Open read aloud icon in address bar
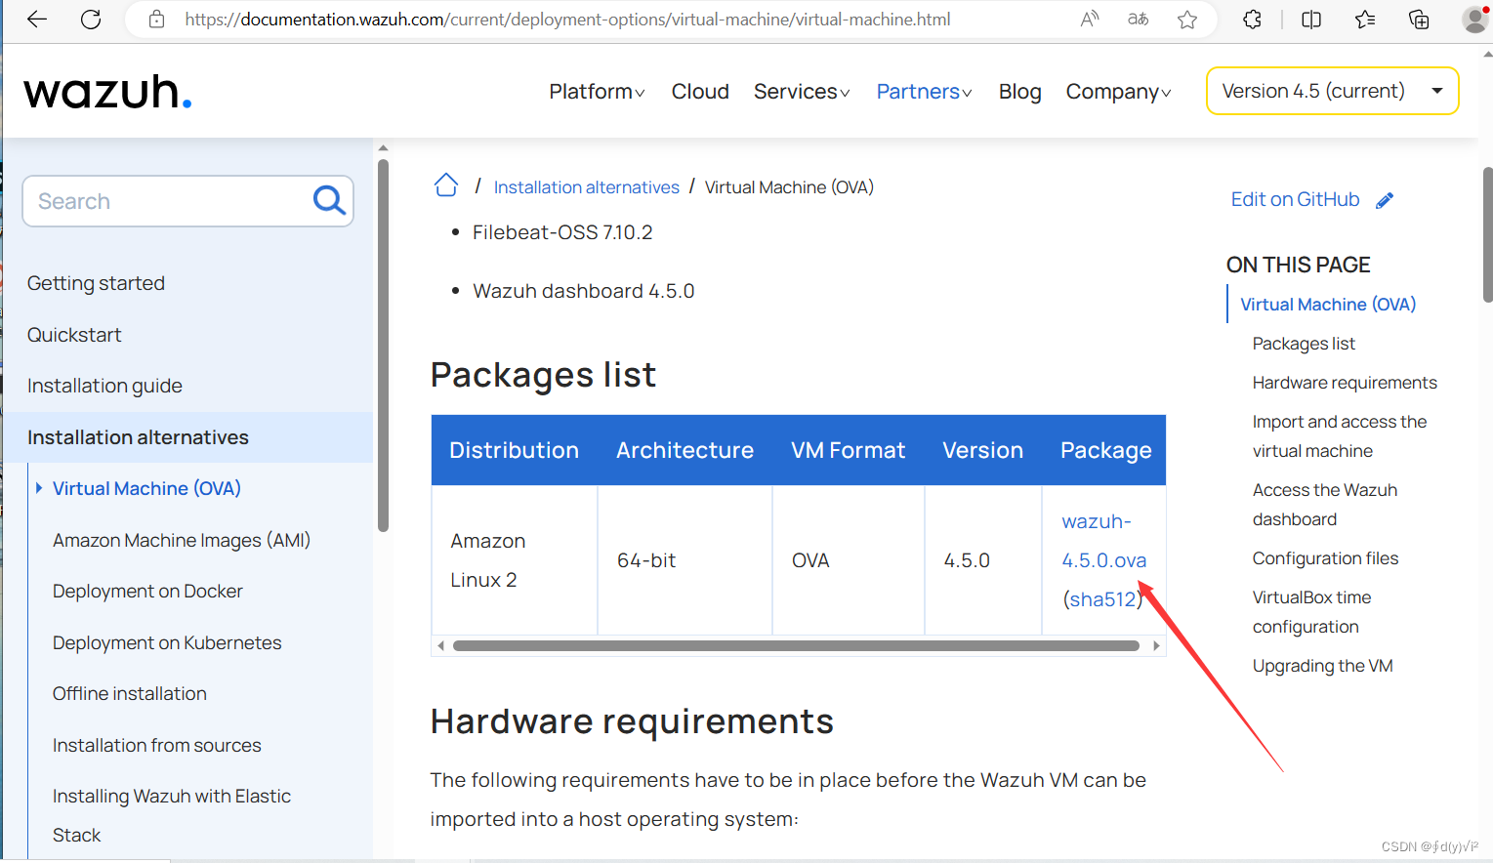This screenshot has height=863, width=1493. (x=1089, y=20)
